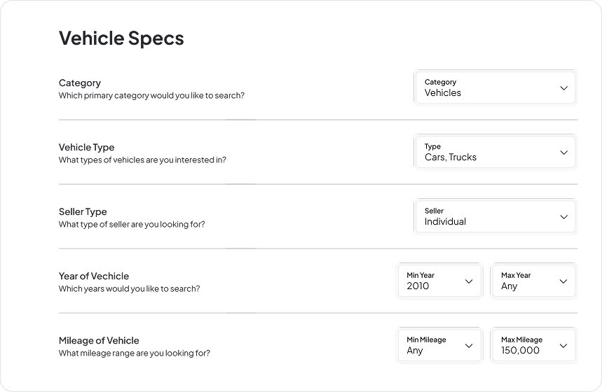602x392 pixels.
Task: Click the Vehicle Type row heading
Action: coord(86,147)
